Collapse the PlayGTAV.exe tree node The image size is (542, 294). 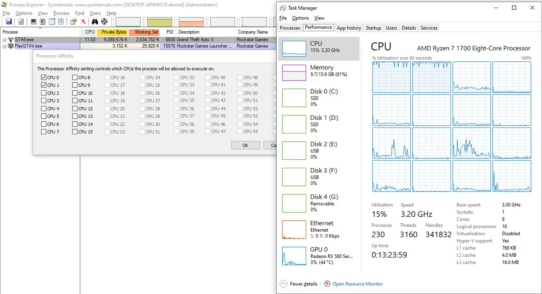pos(5,46)
